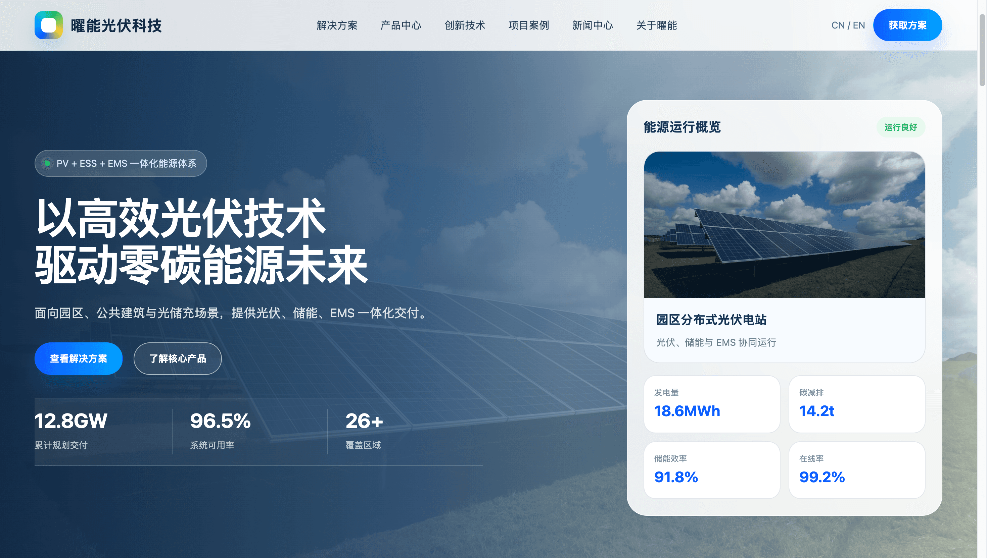Screen dimensions: 987x558
Task: Click the 覆盖区域 label
Action: point(363,445)
